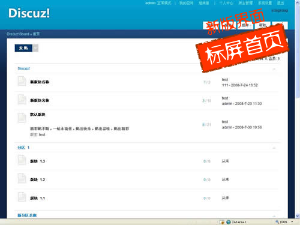Open the Discuz! Board breadcrumb link
Image resolution: width=300 pixels, height=225 pixels.
pyautogui.click(x=18, y=34)
